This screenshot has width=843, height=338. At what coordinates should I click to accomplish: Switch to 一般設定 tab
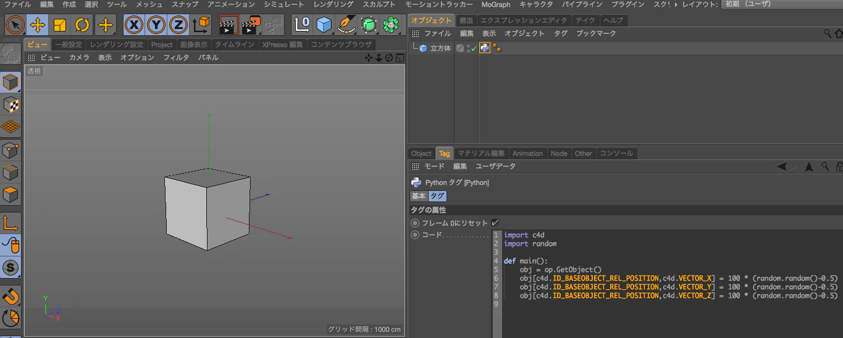[x=68, y=44]
